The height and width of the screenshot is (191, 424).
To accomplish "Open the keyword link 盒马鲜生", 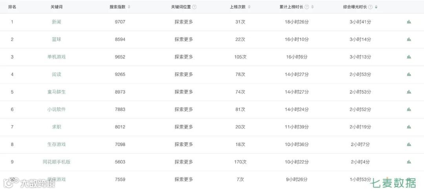I will [x=57, y=92].
